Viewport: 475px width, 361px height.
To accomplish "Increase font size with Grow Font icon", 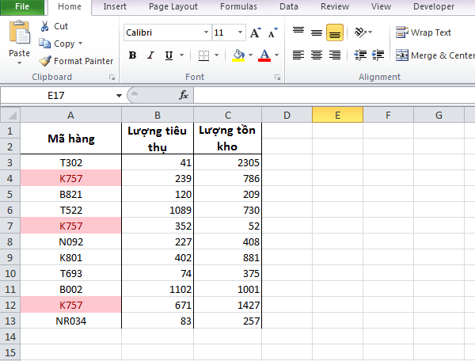I will point(256,32).
